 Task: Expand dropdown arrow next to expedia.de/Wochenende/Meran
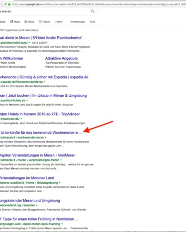pyautogui.click(x=45, y=82)
